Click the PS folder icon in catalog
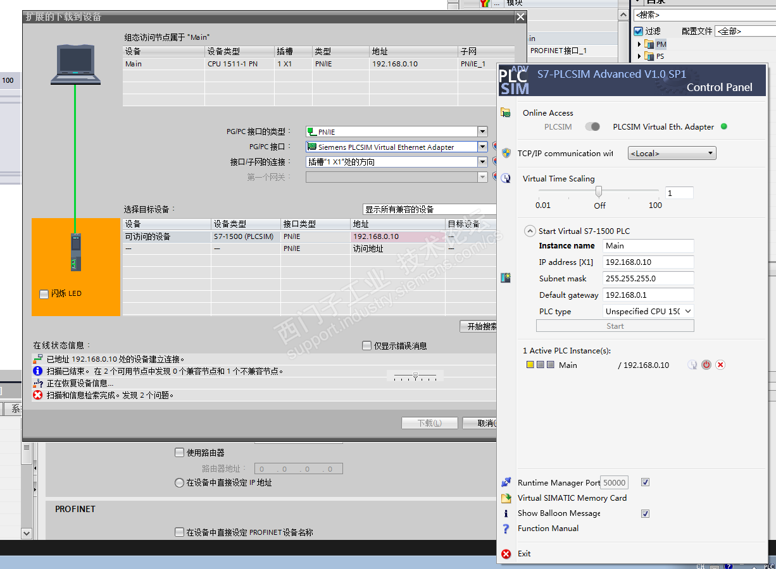 click(x=649, y=56)
